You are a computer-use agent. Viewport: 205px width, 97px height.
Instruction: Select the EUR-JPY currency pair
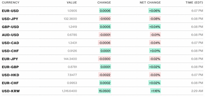point(10,59)
